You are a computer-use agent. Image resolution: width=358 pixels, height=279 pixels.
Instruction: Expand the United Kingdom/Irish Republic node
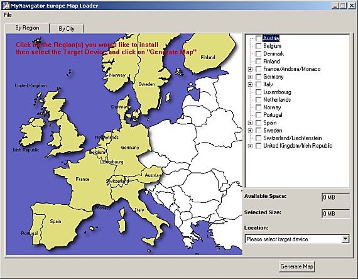click(x=250, y=146)
